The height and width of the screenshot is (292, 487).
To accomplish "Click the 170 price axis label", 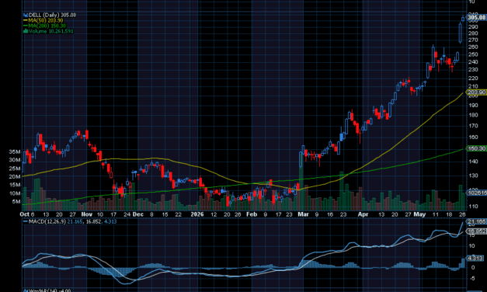I will click(473, 126).
